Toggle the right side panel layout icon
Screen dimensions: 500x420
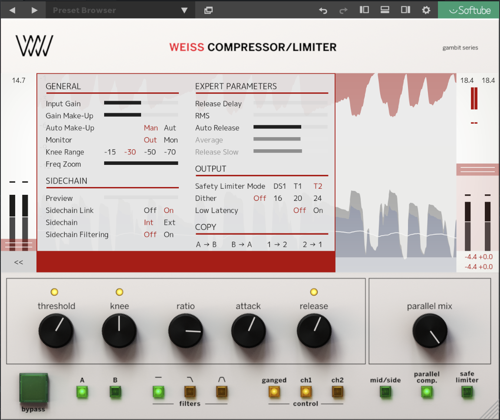click(x=405, y=10)
